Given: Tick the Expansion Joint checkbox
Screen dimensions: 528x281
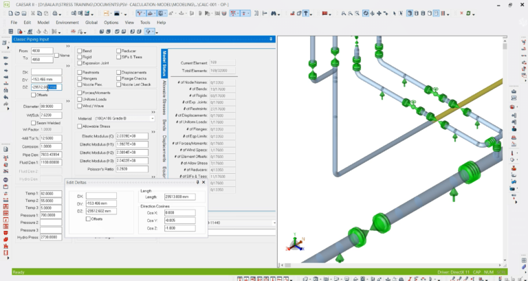Looking at the screenshot, I should [80, 63].
